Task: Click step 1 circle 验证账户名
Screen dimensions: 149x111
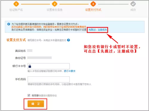Action: point(16,4)
